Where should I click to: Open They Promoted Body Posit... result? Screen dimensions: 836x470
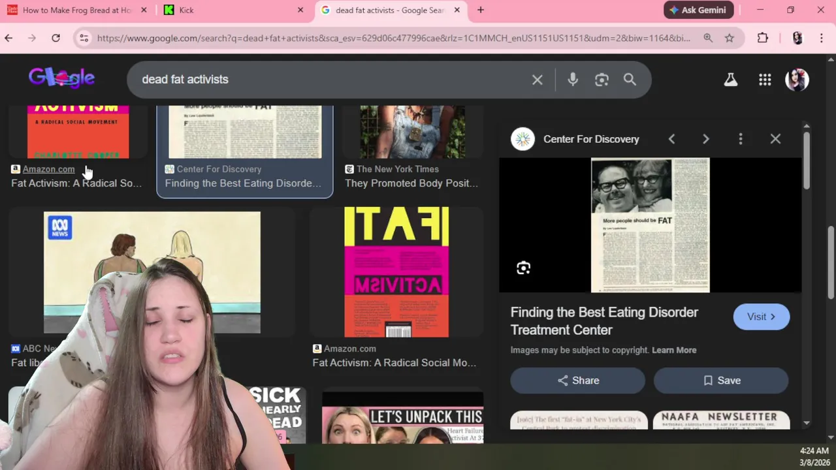click(411, 183)
